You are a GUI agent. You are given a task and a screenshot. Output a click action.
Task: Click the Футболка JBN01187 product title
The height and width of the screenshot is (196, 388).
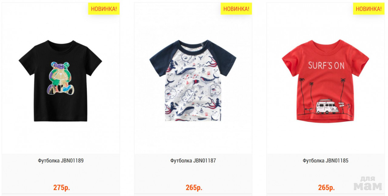[x=193, y=161]
